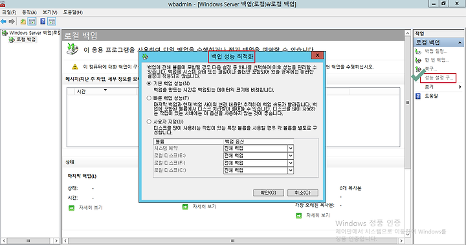Click the 로컬 백업 header backup icon
This screenshot has width=466, height=245.
point(72,49)
